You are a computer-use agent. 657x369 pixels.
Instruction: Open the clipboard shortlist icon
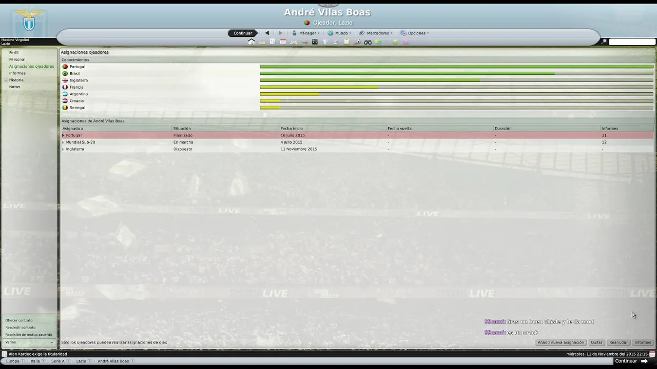point(346,42)
